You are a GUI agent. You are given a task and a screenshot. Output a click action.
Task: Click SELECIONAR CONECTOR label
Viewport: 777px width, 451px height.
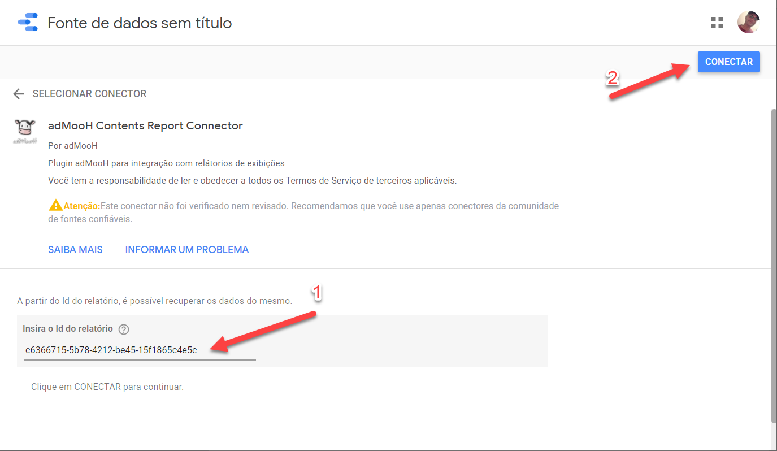coord(89,94)
